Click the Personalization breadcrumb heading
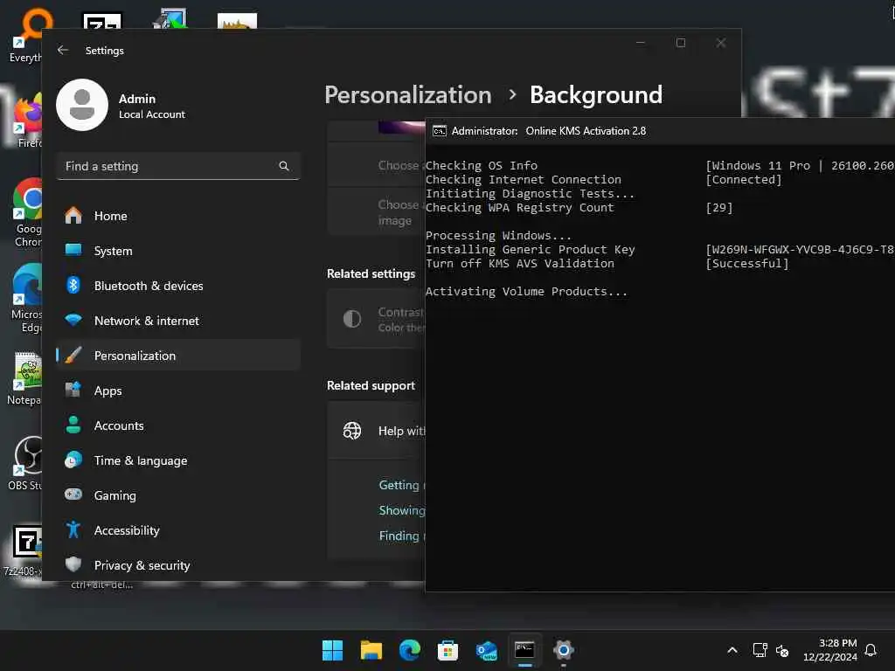 tap(408, 94)
